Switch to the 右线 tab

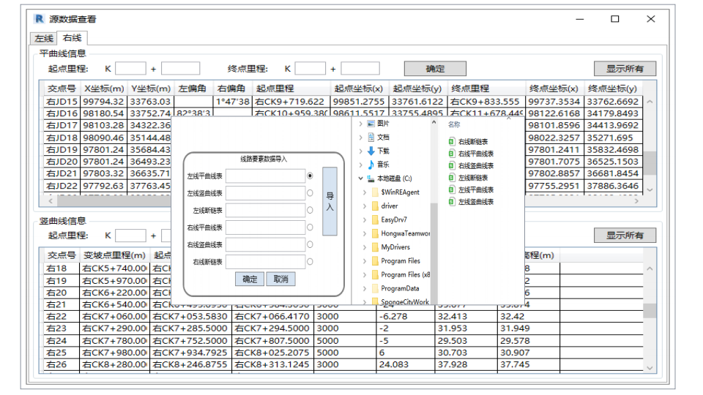pos(72,37)
